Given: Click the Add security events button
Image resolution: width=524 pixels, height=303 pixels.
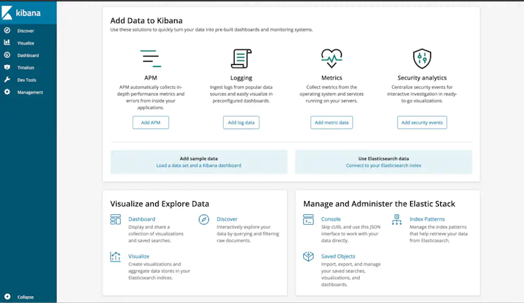Looking at the screenshot, I should [422, 123].
